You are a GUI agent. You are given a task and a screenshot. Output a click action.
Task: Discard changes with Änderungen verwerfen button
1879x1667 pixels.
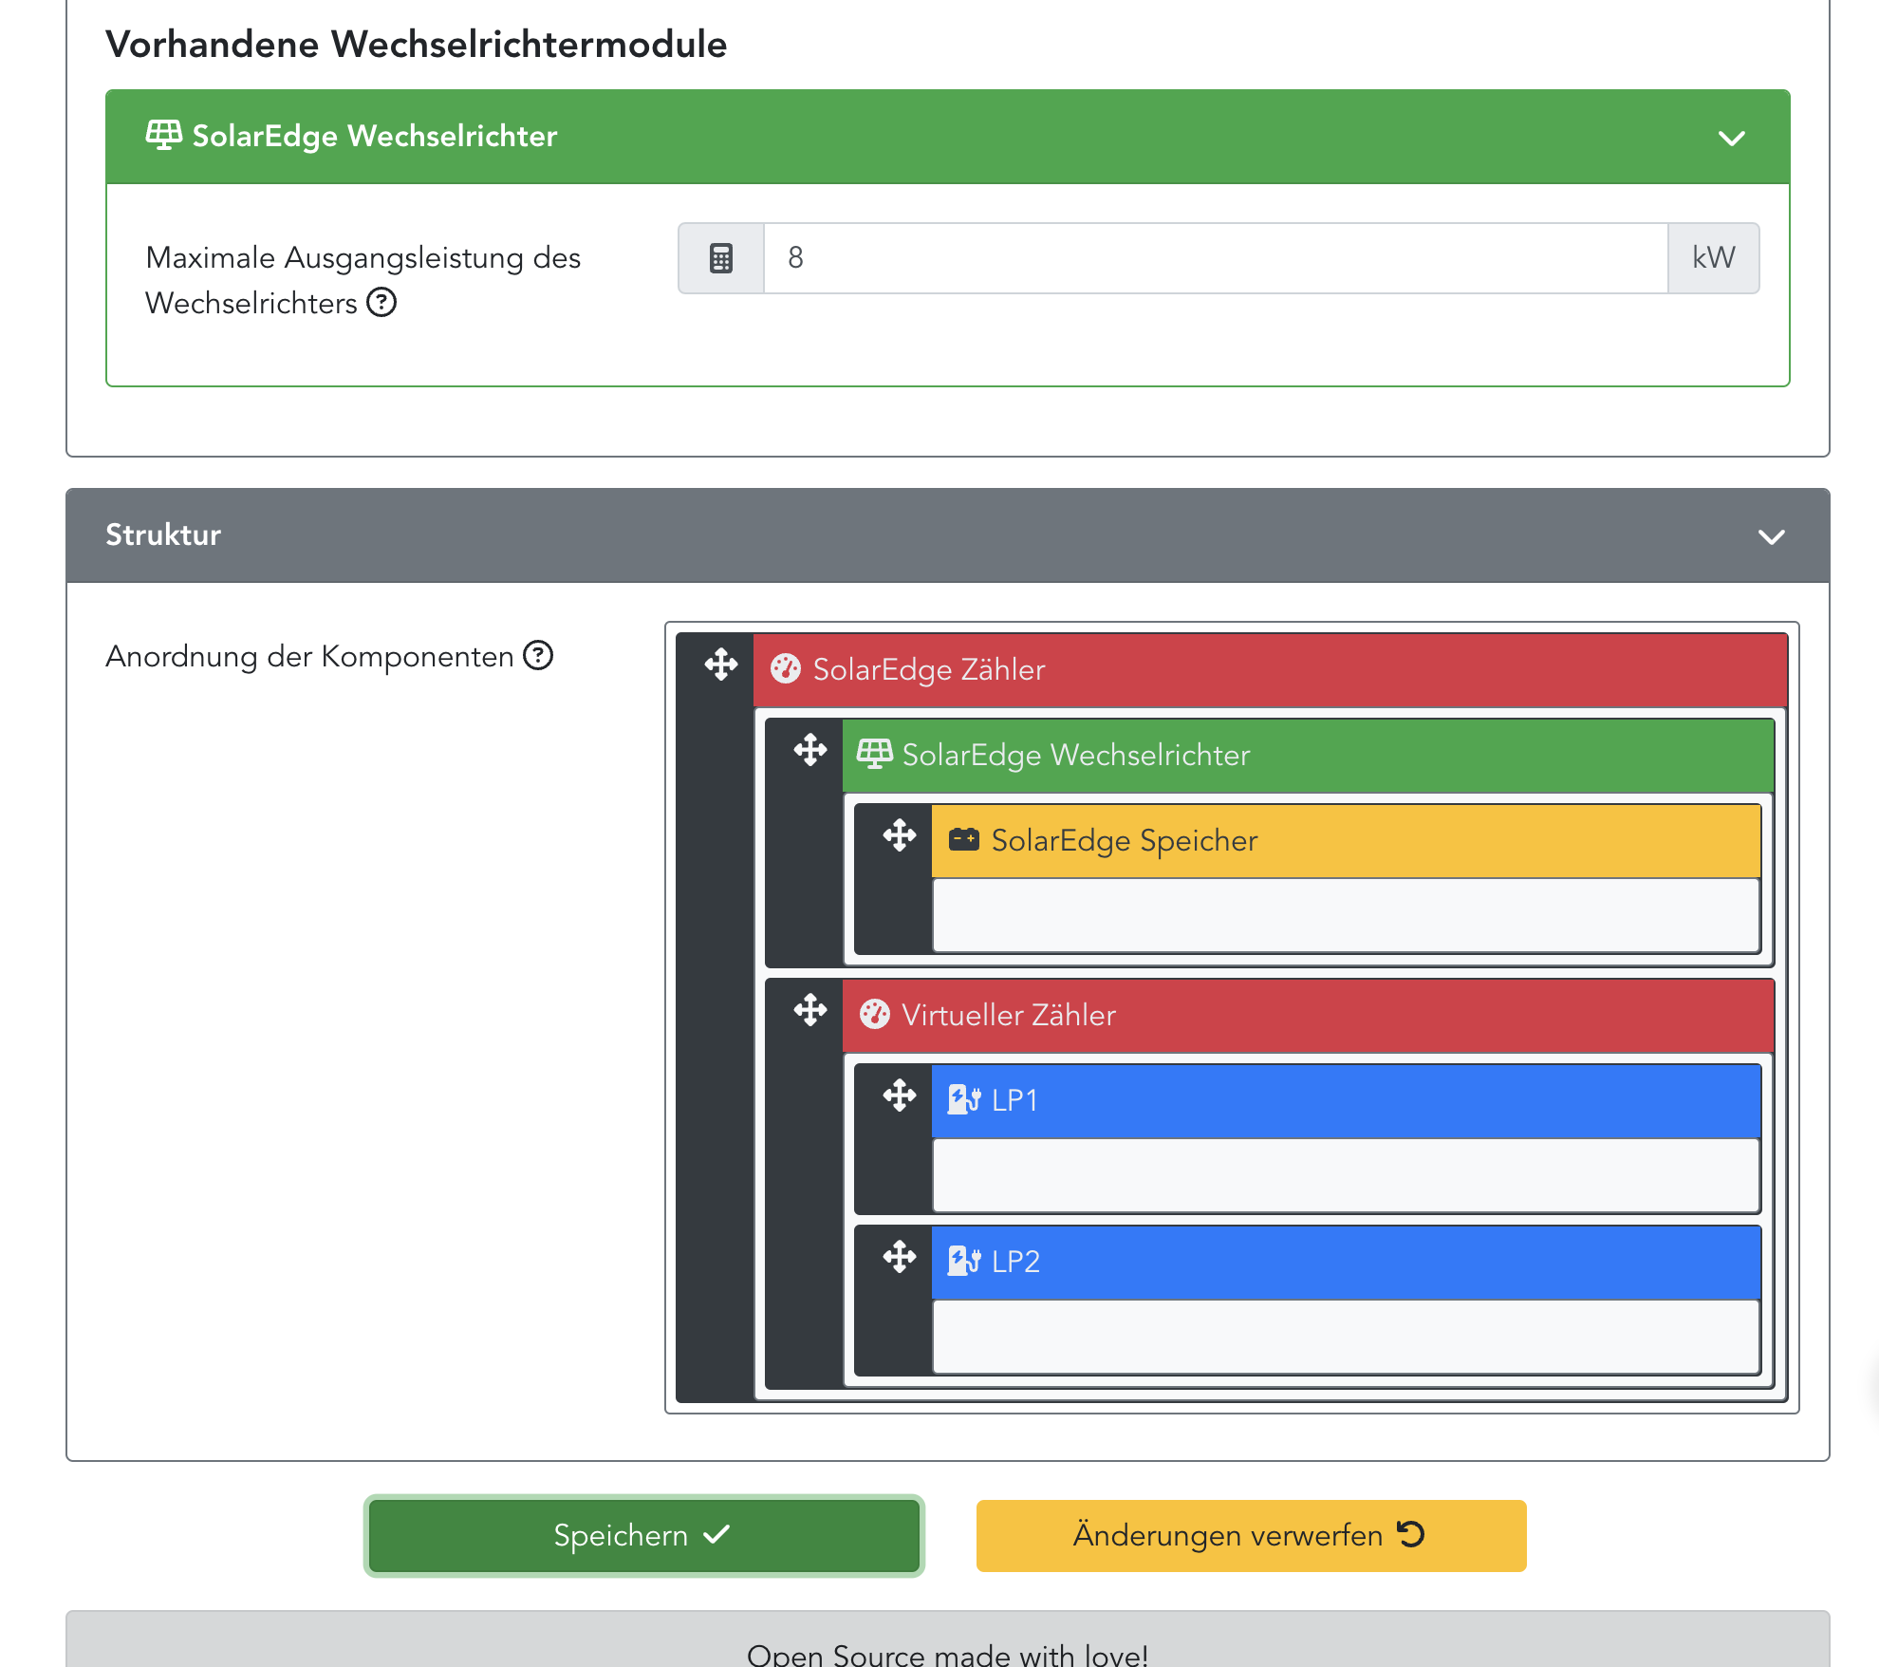click(1252, 1536)
